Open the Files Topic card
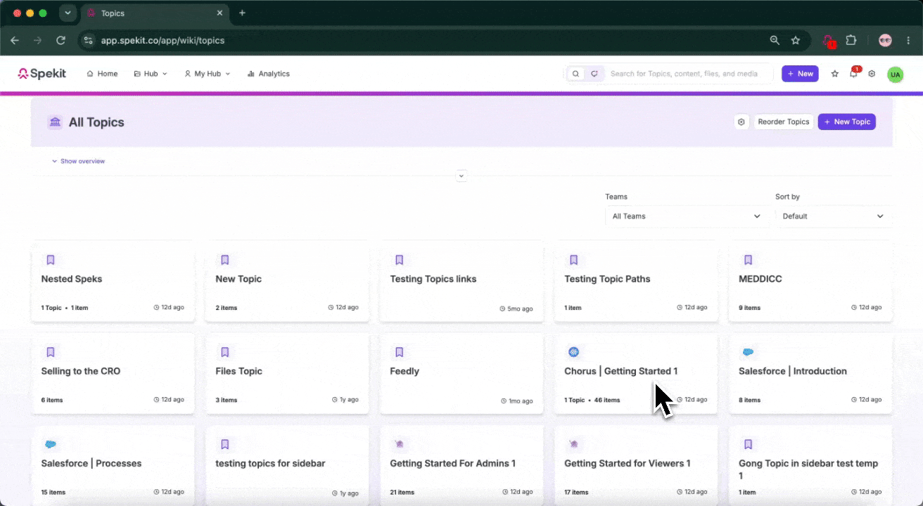The width and height of the screenshot is (923, 506). click(x=287, y=373)
